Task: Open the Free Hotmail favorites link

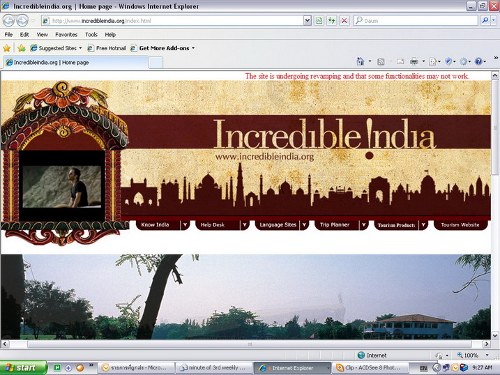Action: 107,48
